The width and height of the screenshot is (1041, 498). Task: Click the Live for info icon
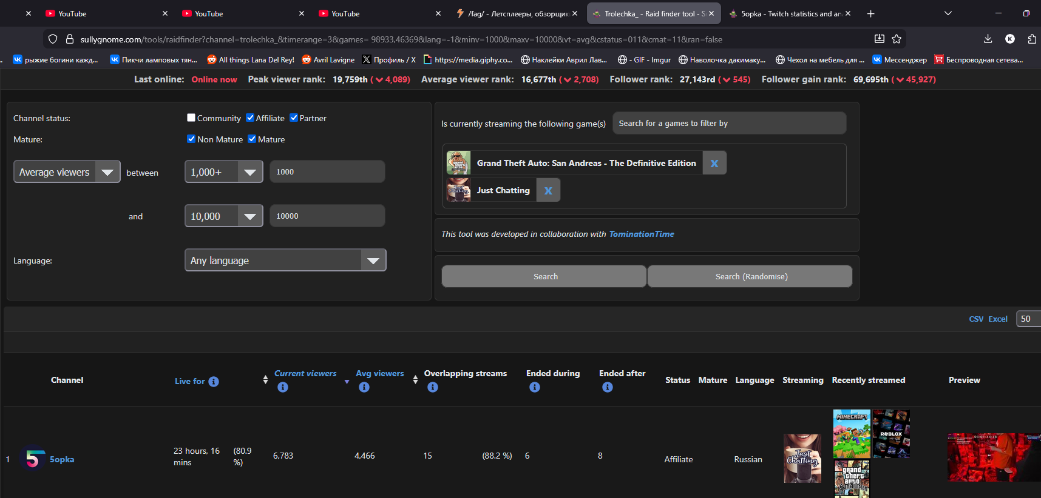[x=214, y=382]
